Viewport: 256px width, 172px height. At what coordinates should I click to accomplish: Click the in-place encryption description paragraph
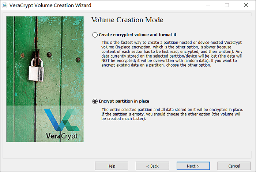pos(172,114)
